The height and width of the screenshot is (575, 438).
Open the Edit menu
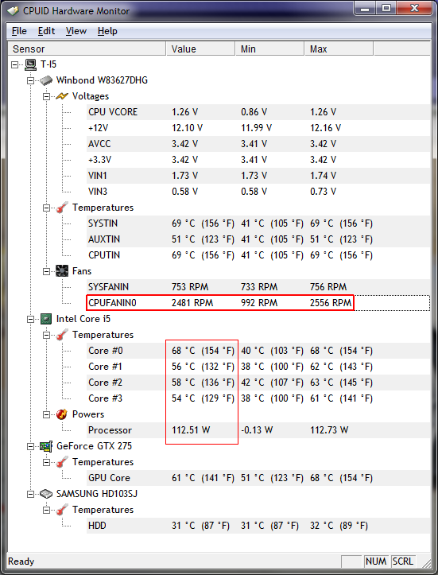pos(46,31)
